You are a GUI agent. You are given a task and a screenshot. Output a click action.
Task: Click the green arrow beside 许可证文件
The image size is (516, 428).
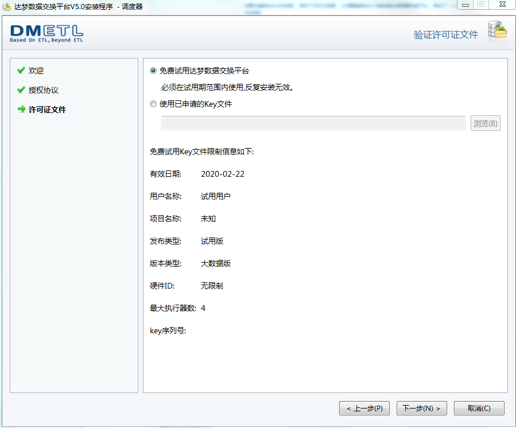pyautogui.click(x=21, y=109)
